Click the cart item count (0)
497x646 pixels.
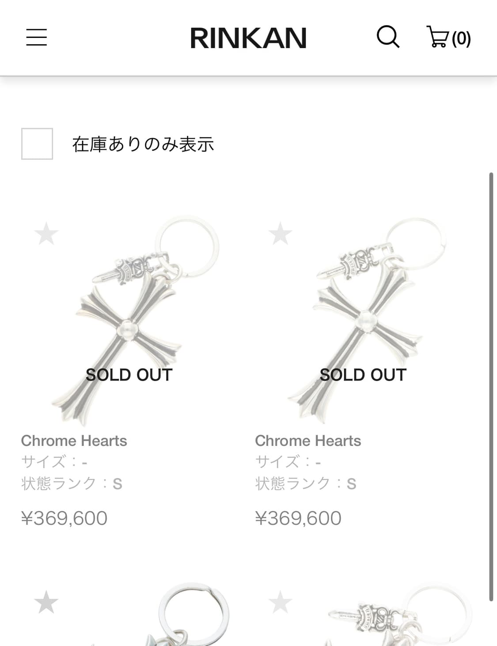(461, 39)
